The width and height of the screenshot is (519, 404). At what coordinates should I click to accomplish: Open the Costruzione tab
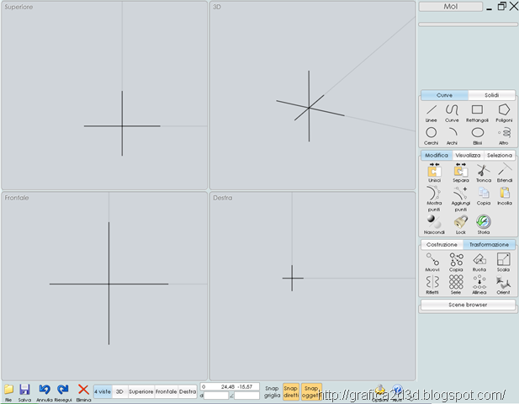point(442,245)
